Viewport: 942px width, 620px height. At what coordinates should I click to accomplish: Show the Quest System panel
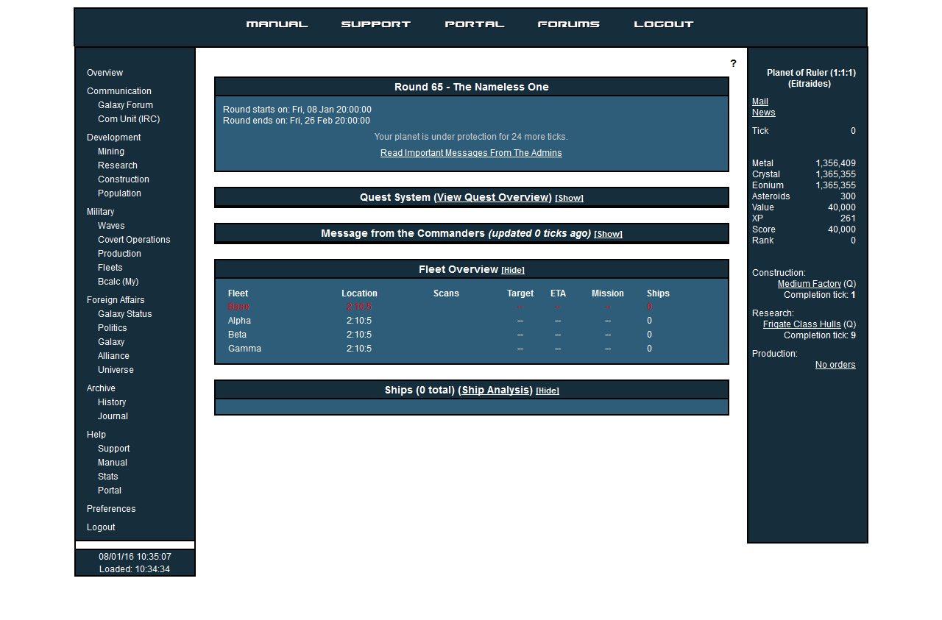click(x=569, y=199)
